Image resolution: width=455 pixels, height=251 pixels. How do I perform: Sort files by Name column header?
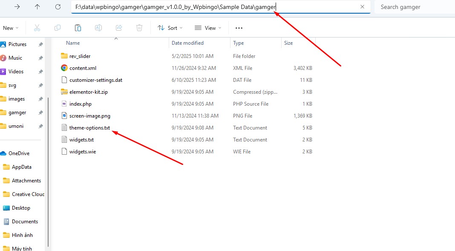[73, 43]
